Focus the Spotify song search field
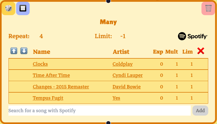The width and height of the screenshot is (217, 124). 99,111
